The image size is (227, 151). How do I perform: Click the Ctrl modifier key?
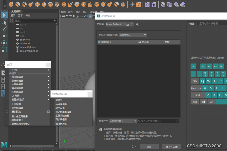tap(195, 102)
